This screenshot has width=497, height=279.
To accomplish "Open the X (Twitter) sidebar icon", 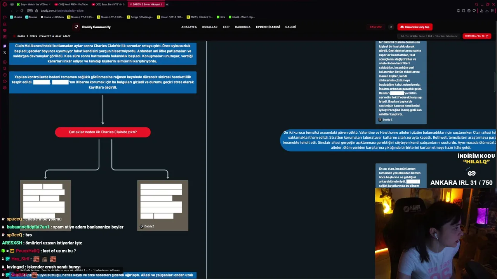I will point(5,53).
